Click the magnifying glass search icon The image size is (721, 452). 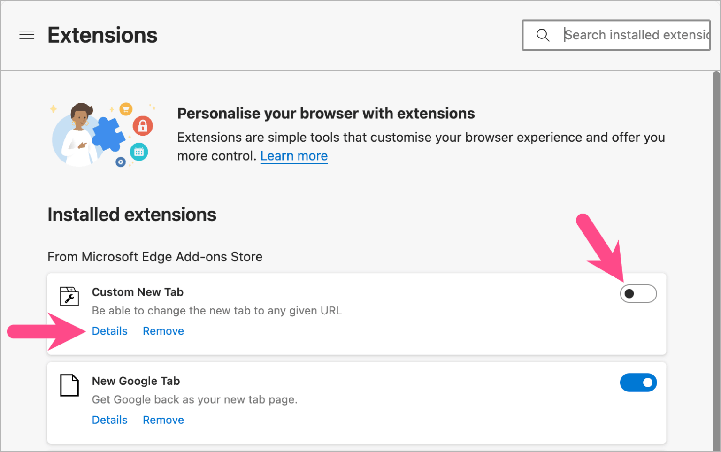tap(543, 35)
